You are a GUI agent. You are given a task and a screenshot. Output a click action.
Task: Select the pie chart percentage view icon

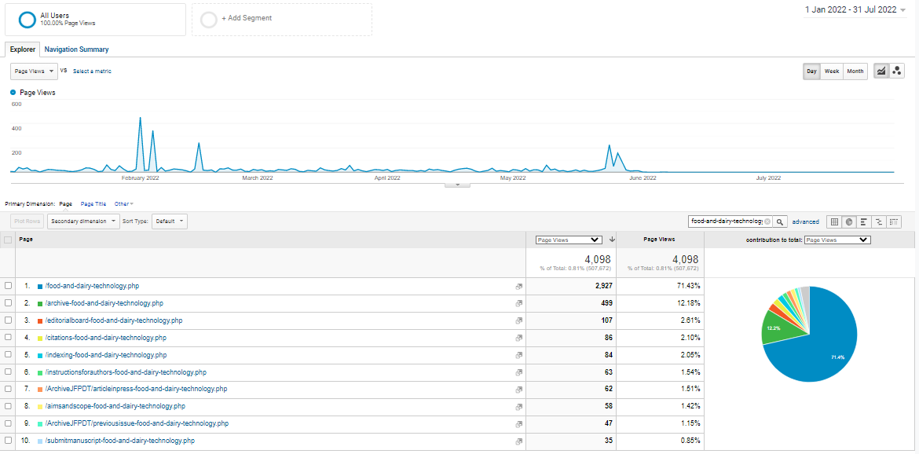click(x=849, y=222)
